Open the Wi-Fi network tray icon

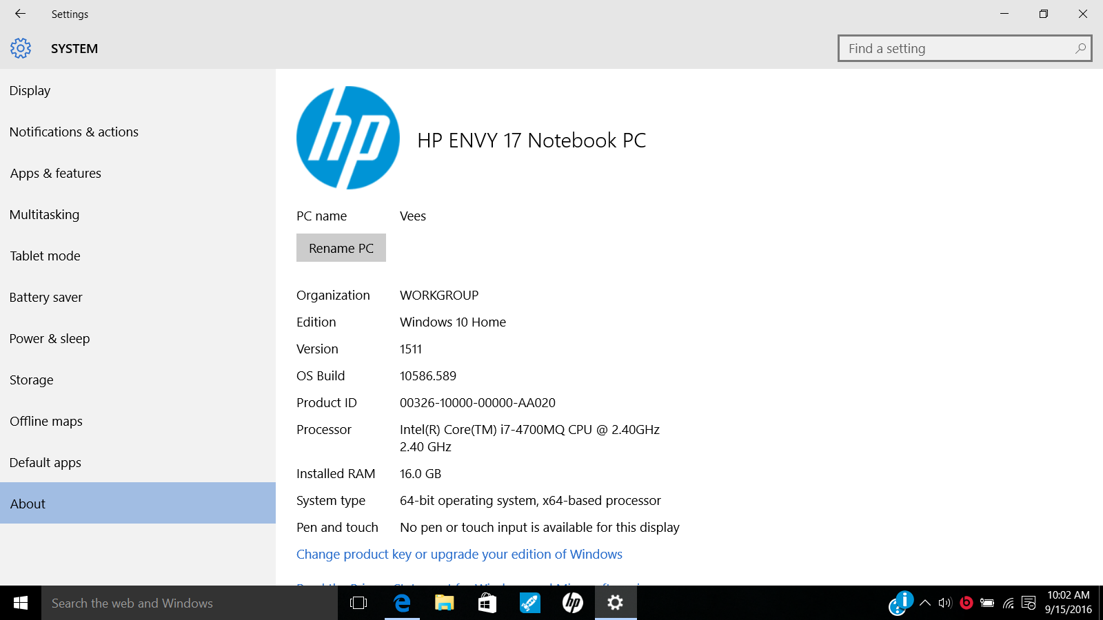coord(1009,603)
